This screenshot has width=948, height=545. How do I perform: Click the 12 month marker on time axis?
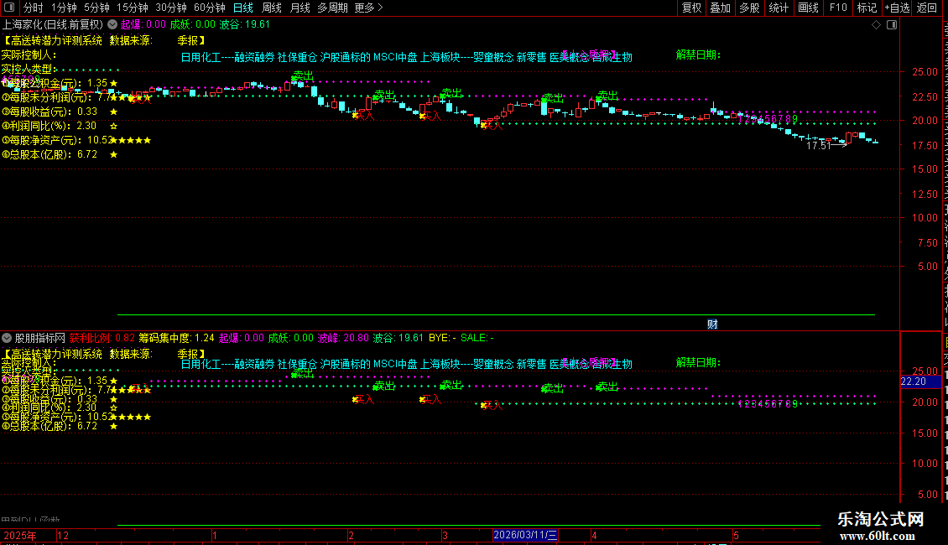[62, 535]
